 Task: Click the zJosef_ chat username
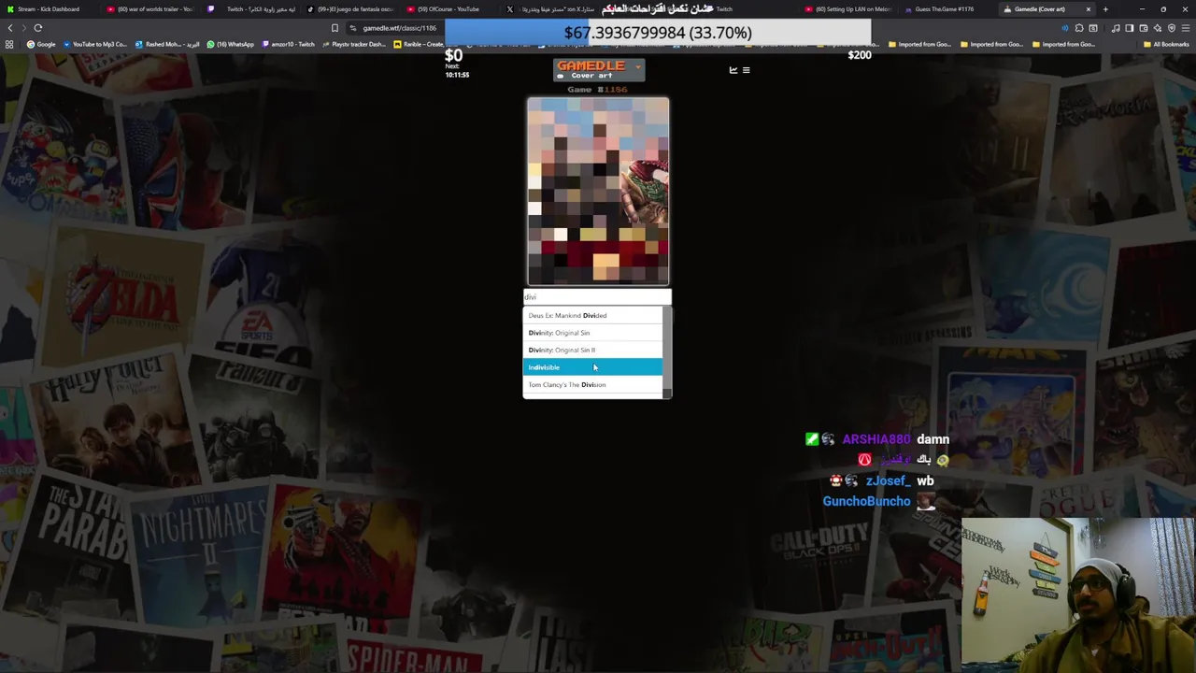(888, 480)
